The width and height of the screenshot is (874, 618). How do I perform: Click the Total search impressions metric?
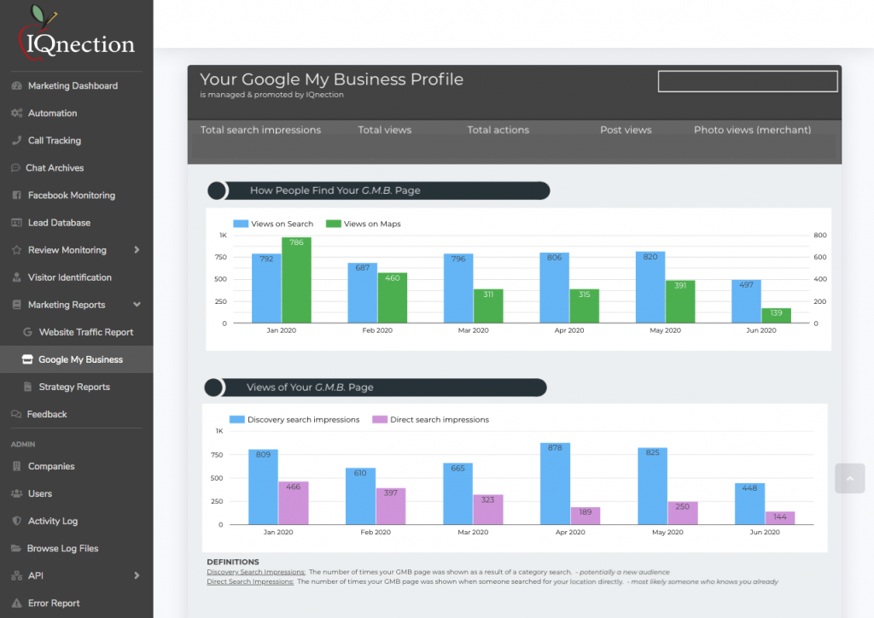click(260, 130)
